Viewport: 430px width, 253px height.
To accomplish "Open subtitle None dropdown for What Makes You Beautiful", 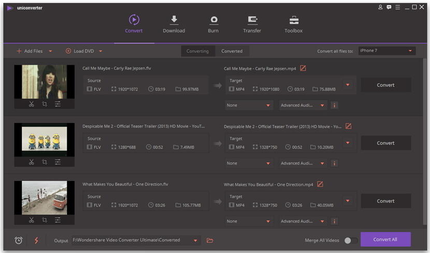I will click(x=249, y=221).
